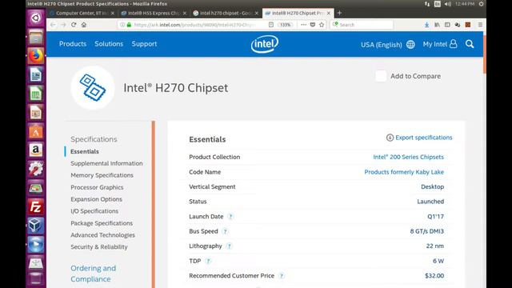Click the Launch Date help question mark

coord(230,217)
